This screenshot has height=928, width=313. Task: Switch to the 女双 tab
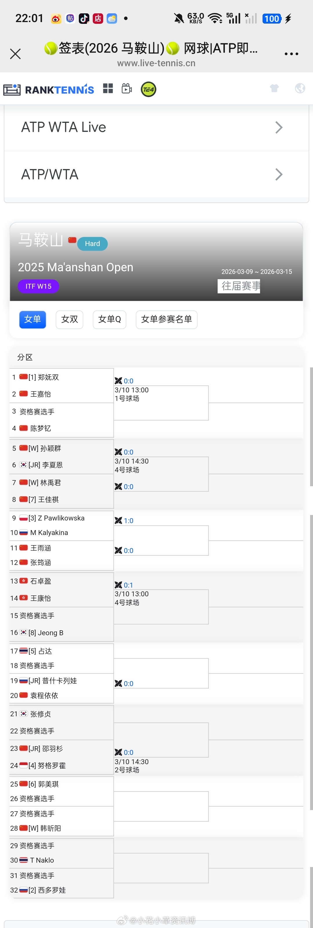click(x=69, y=319)
